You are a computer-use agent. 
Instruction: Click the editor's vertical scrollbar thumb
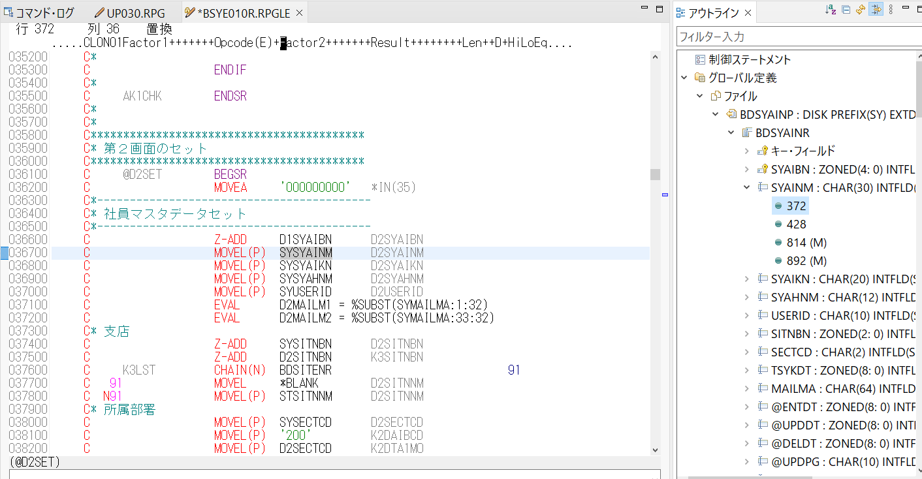(655, 174)
